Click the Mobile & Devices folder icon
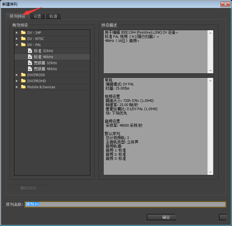 (x=23, y=87)
